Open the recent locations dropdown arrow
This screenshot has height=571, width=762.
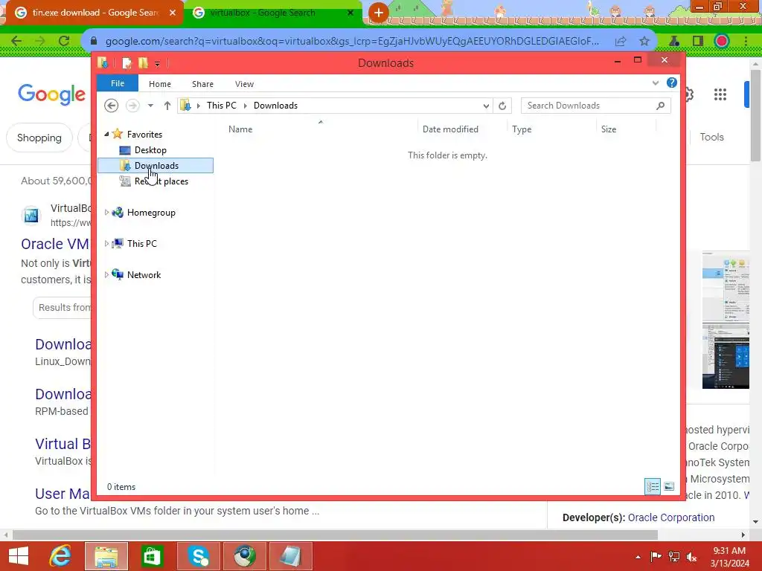(x=150, y=106)
